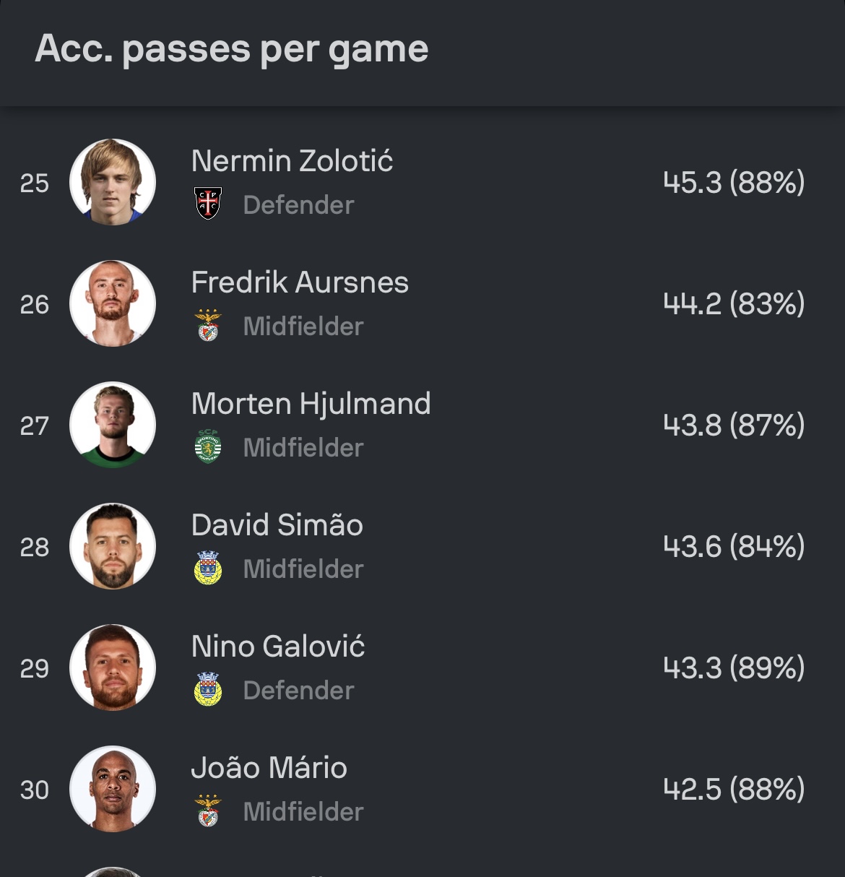Select the Nermin Zolotić name link

point(292,160)
